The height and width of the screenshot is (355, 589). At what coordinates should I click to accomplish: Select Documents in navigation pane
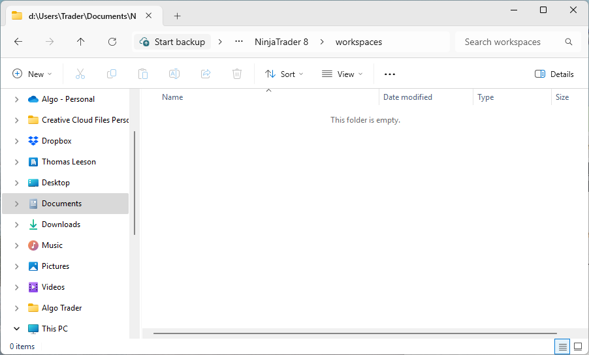coord(65,204)
